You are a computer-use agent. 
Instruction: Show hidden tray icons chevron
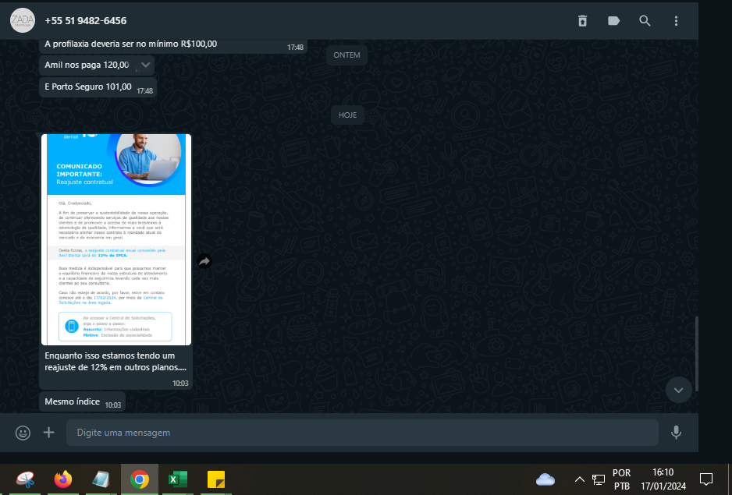click(579, 479)
